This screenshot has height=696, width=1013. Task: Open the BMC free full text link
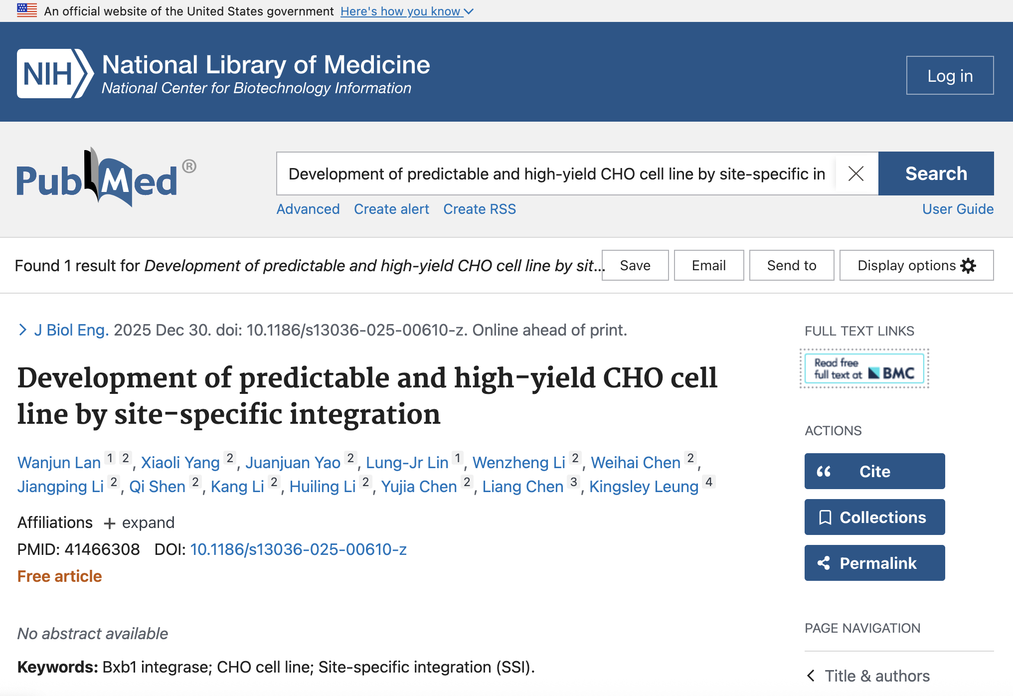864,369
